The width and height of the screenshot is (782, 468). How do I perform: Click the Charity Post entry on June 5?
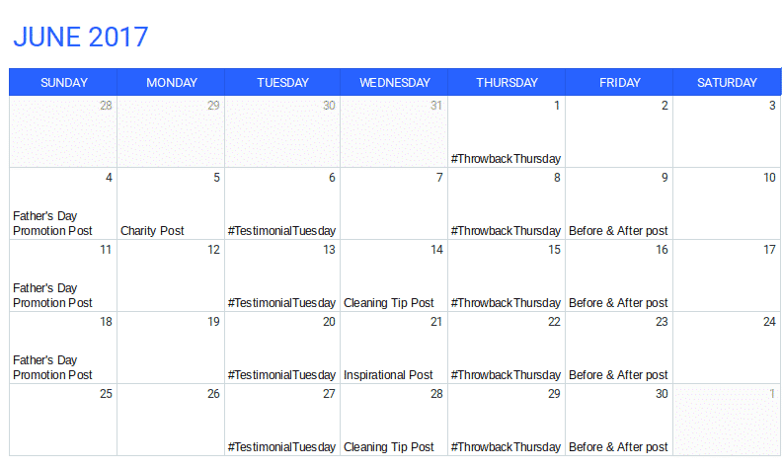(x=152, y=230)
